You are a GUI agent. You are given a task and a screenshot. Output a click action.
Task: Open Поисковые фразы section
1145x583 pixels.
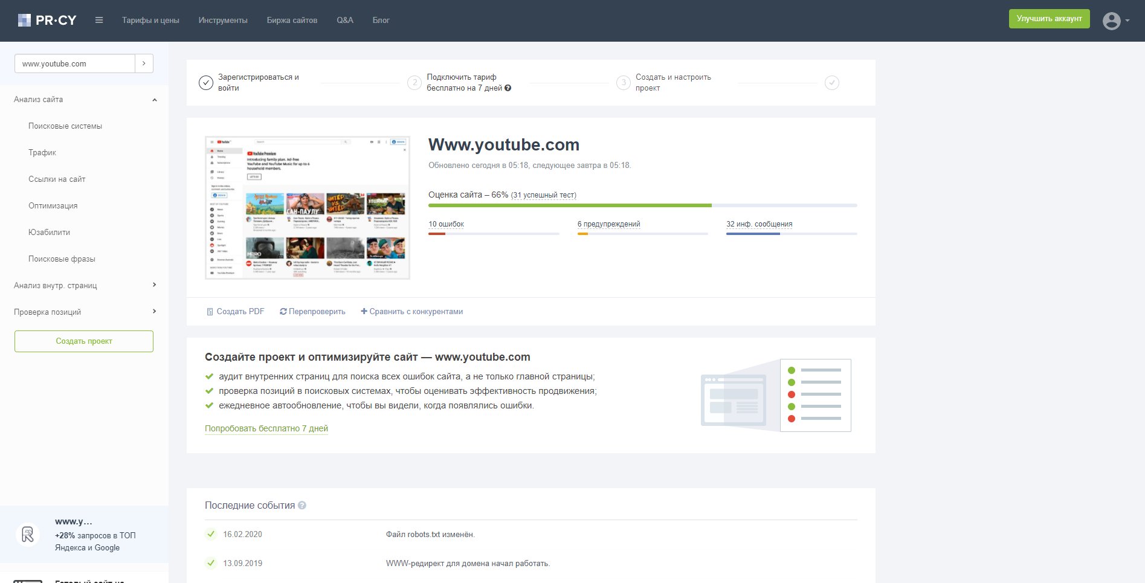click(x=62, y=259)
